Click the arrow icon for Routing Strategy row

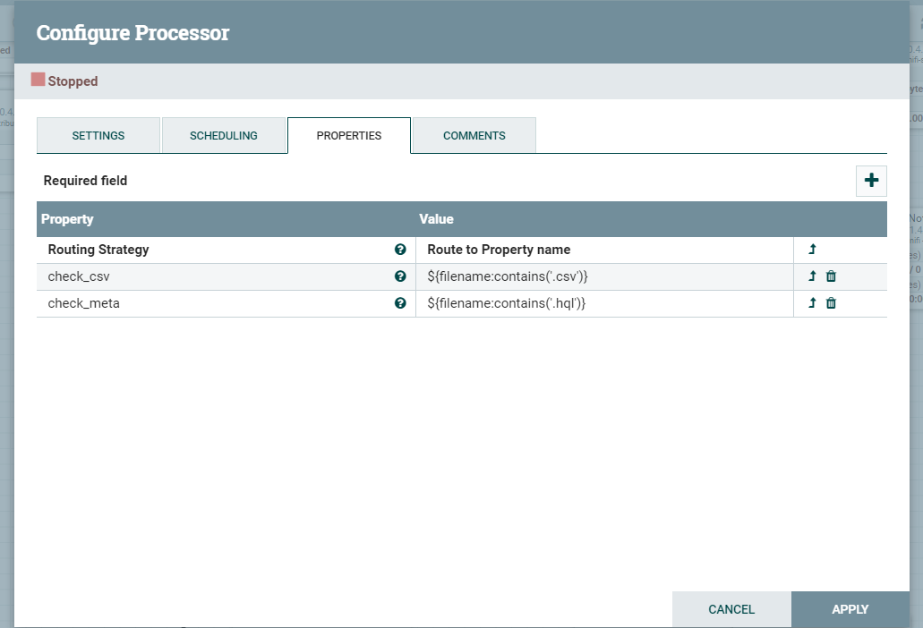pyautogui.click(x=811, y=250)
